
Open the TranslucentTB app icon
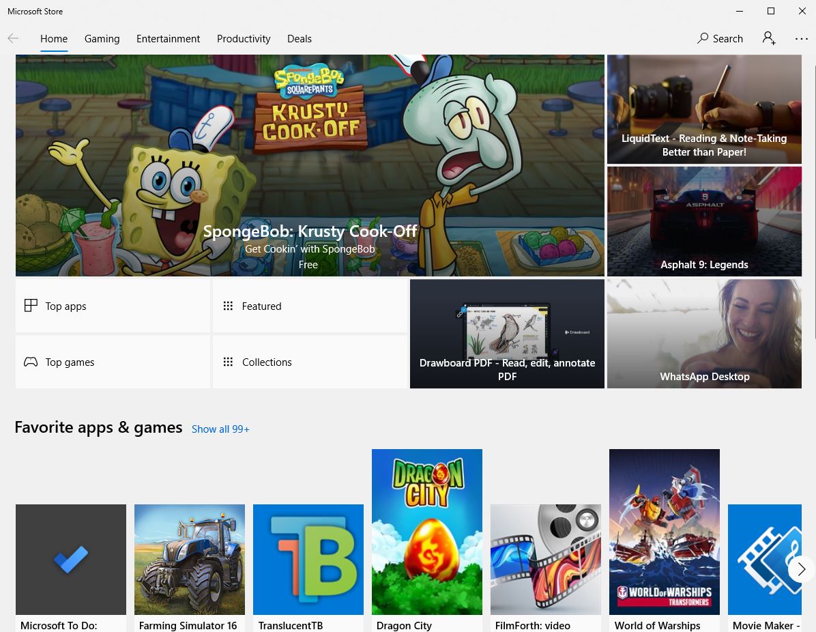coord(308,559)
